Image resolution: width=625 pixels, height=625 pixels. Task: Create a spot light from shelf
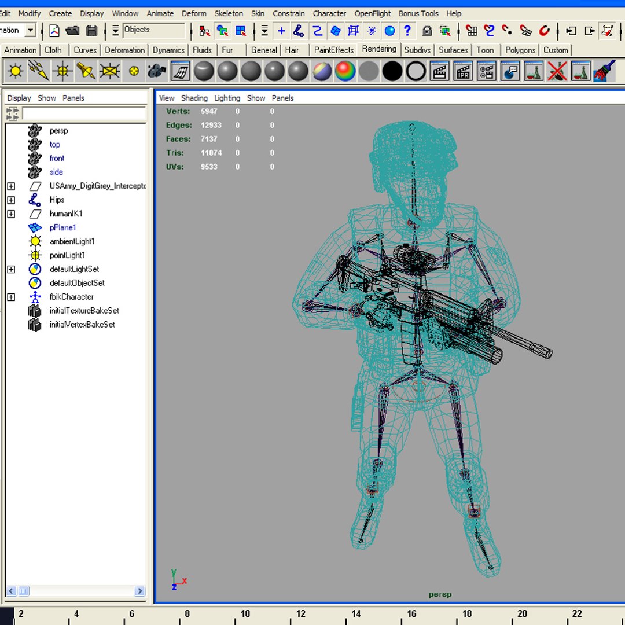(86, 71)
